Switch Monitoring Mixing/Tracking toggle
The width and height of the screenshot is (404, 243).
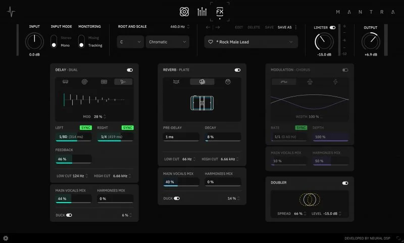tap(81, 41)
